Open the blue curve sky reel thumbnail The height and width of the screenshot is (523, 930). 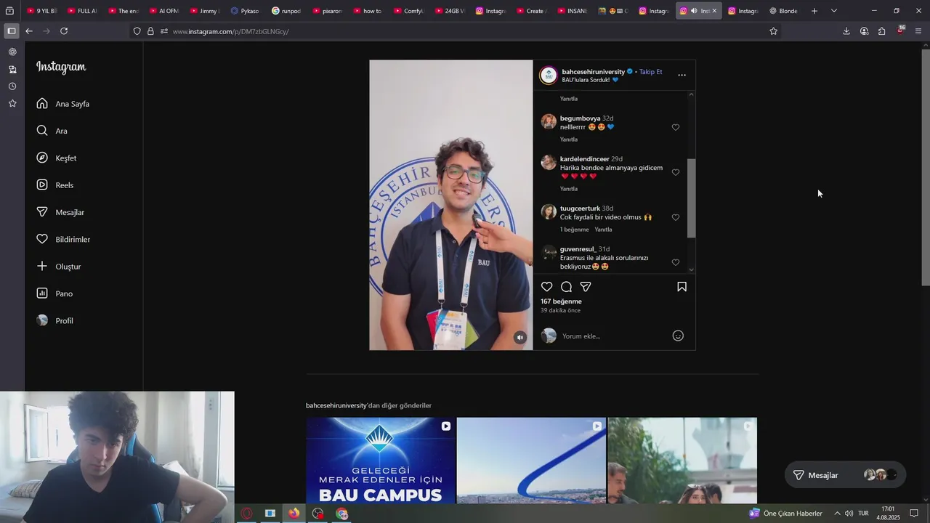531,461
